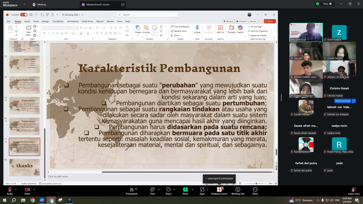Screen dimensions: 363x204
Task: Click the Arrange icon in Drawing group
Action: (x=146, y=28)
